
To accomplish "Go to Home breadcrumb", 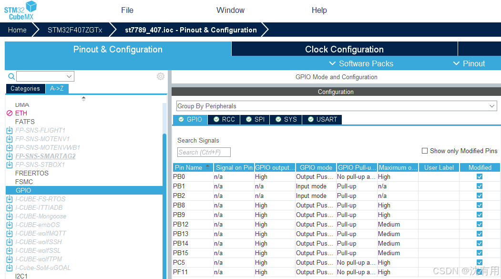I will pos(17,30).
